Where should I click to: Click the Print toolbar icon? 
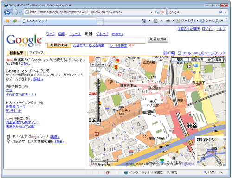pyautogui.click(x=168, y=21)
